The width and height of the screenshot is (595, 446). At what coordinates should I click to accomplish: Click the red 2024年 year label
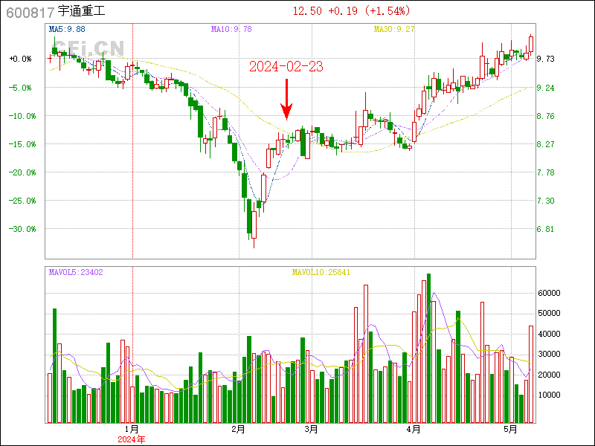pos(132,439)
